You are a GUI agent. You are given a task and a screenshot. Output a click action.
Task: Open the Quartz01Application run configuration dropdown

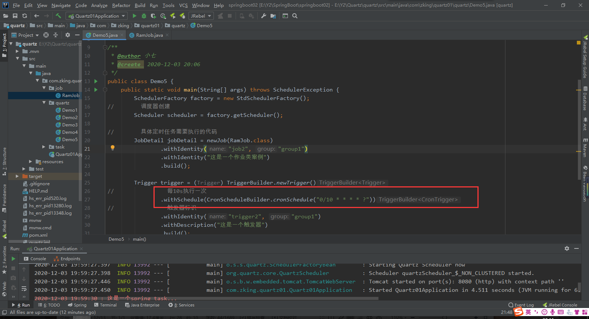(x=97, y=16)
